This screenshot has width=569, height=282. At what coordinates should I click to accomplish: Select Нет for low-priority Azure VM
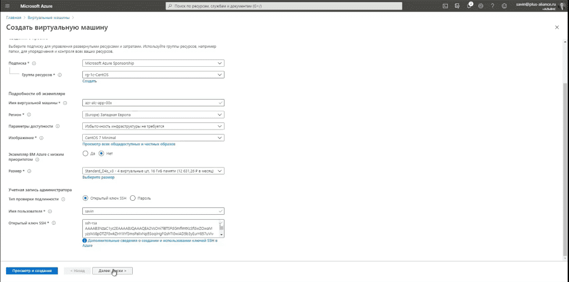click(x=101, y=154)
